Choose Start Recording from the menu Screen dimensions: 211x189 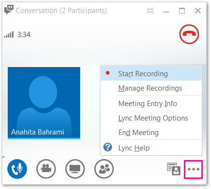[x=151, y=74]
